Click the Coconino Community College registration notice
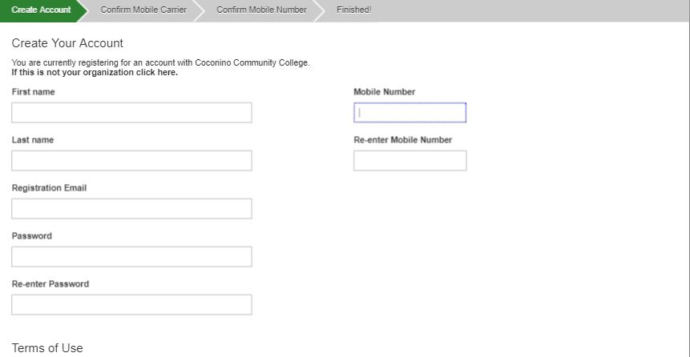Screen dimensions: 690x357 pos(160,63)
